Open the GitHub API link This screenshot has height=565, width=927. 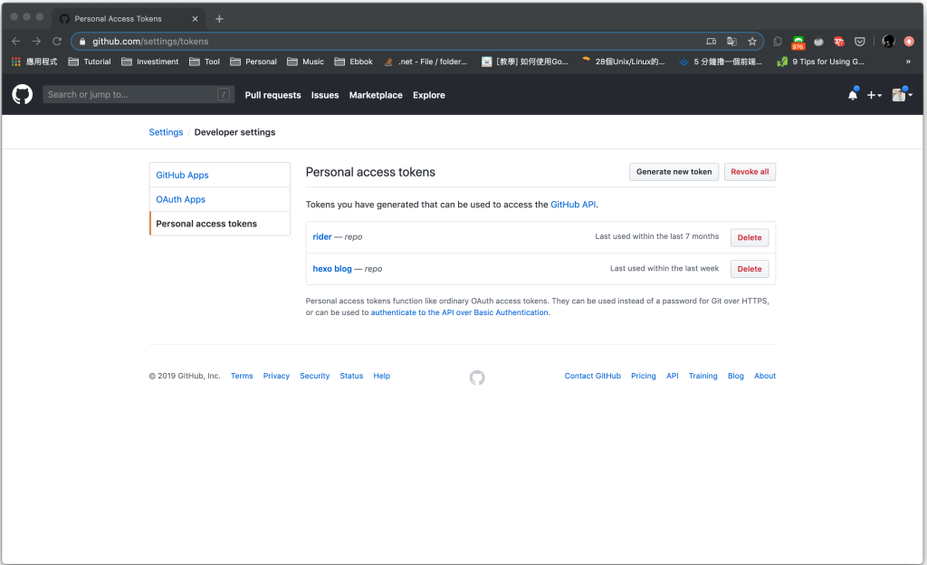coord(573,205)
